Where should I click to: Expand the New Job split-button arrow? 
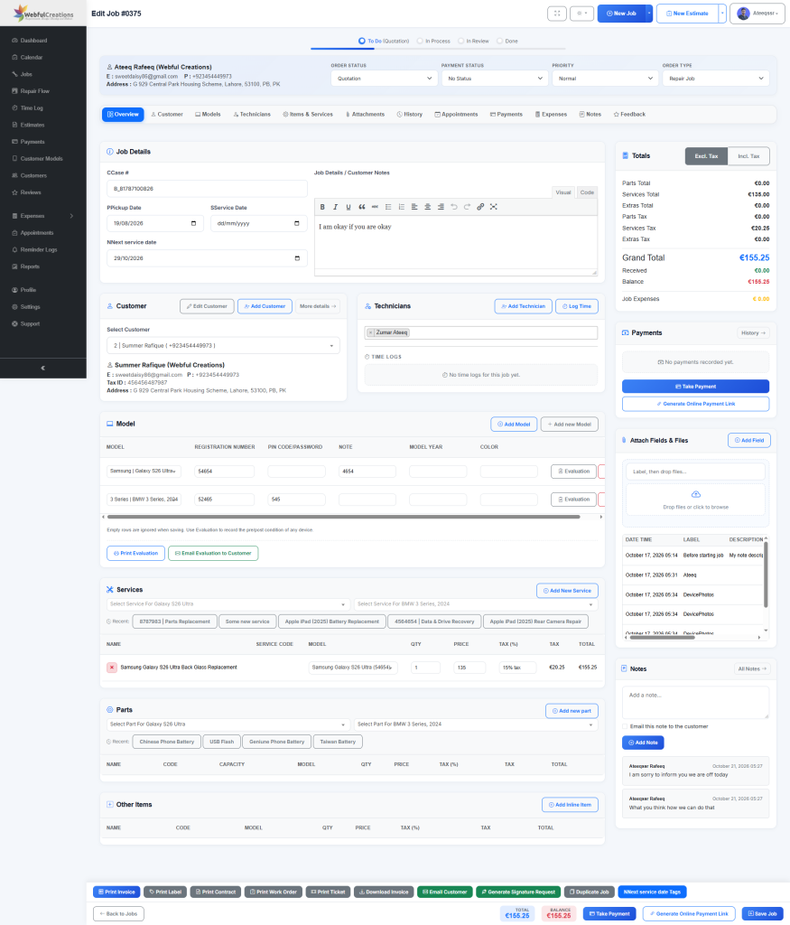(649, 14)
